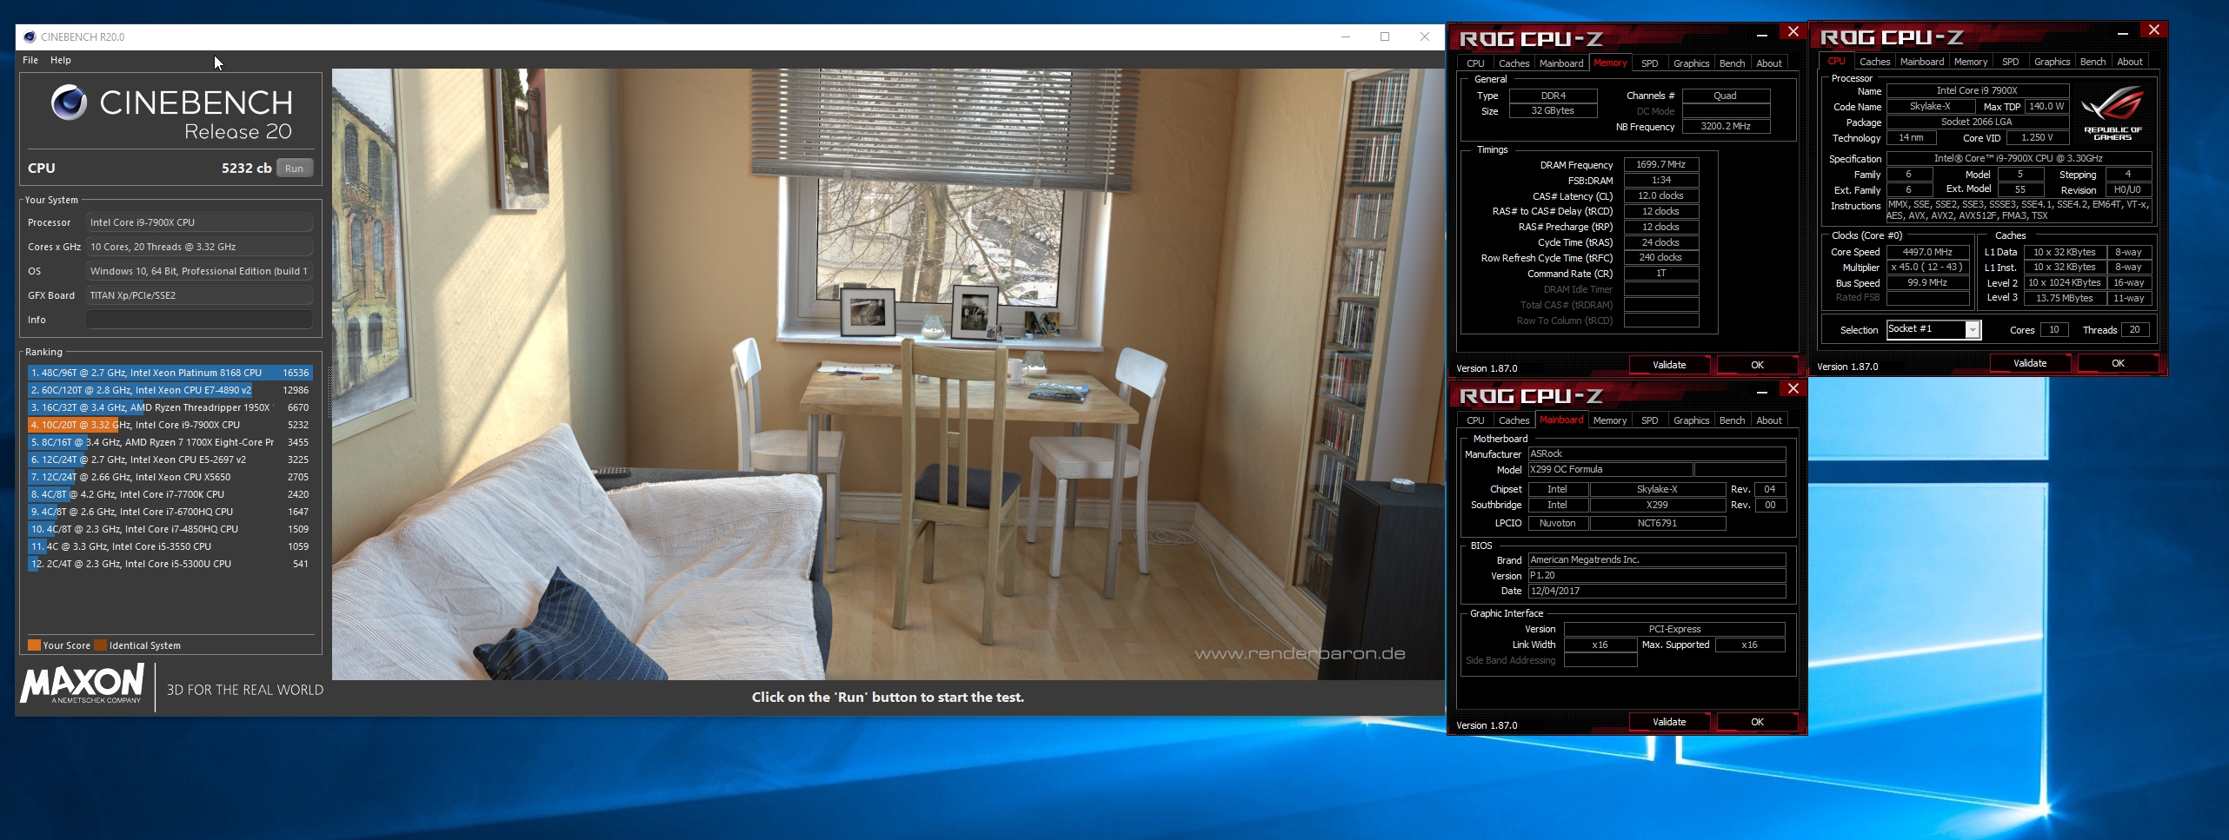Click Validate in Mainboard CPU-Z window
2229x840 pixels.
coord(1668,722)
